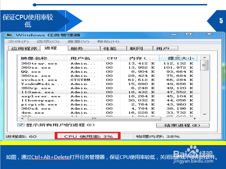The width and height of the screenshot is (226, 169).
Task: Open the 性能 tab
Action: [113, 48]
